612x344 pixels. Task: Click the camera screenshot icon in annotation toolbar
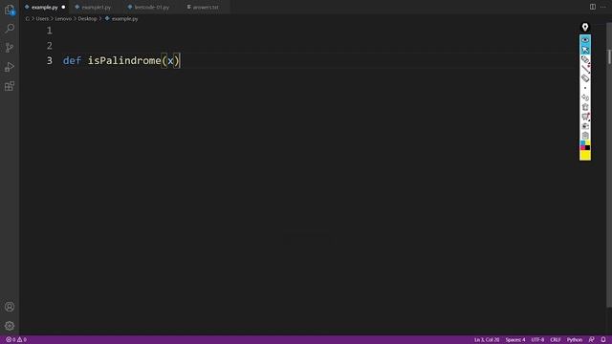pyautogui.click(x=585, y=126)
